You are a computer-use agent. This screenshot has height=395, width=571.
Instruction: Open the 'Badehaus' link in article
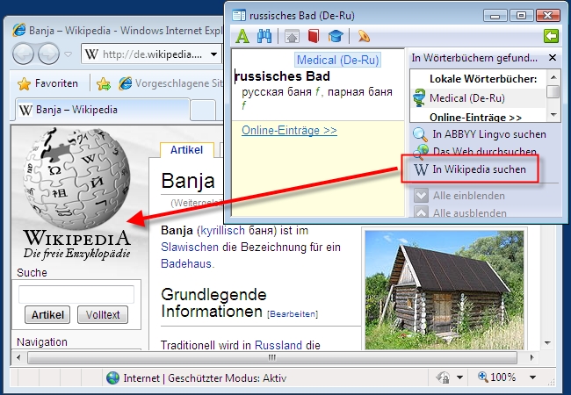pyautogui.click(x=186, y=263)
